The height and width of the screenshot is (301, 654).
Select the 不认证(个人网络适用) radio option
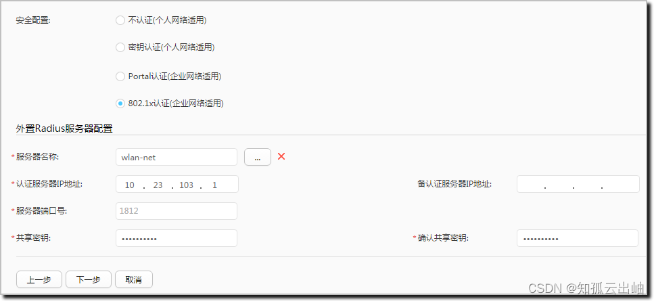(120, 20)
